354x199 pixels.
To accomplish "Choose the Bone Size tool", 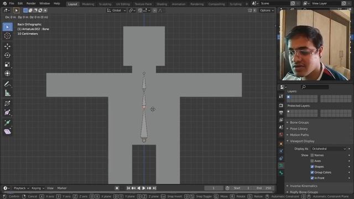I will coord(7,112).
